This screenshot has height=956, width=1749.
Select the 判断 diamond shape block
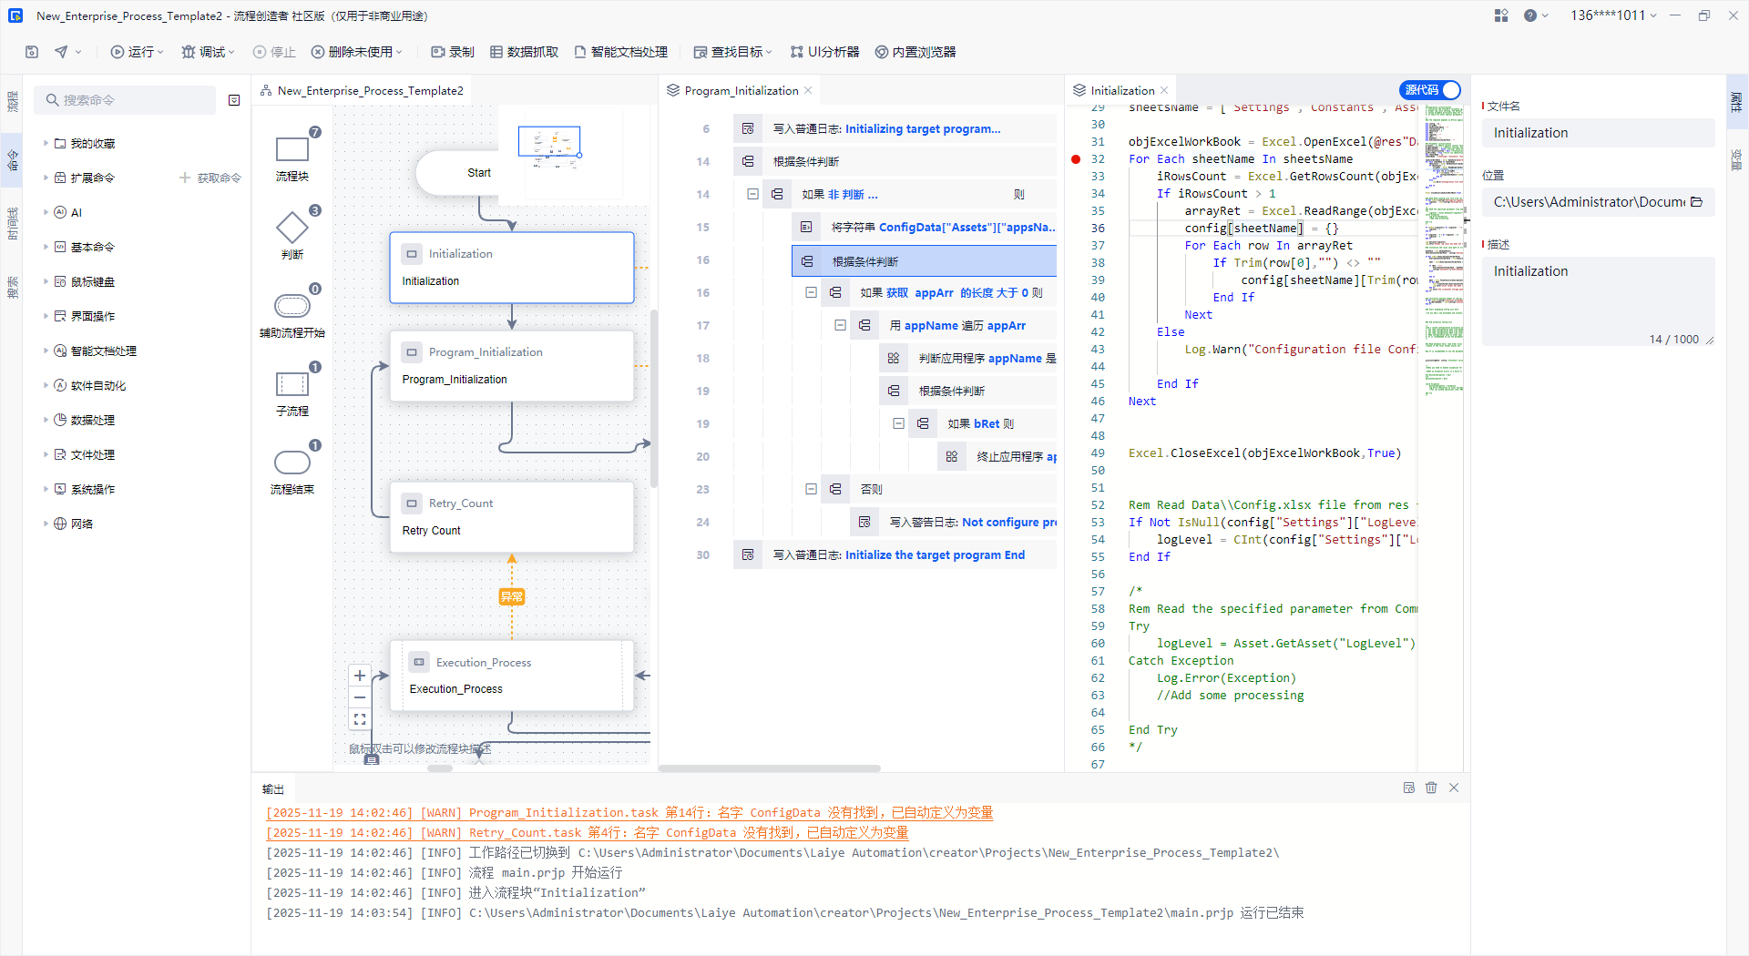point(291,228)
